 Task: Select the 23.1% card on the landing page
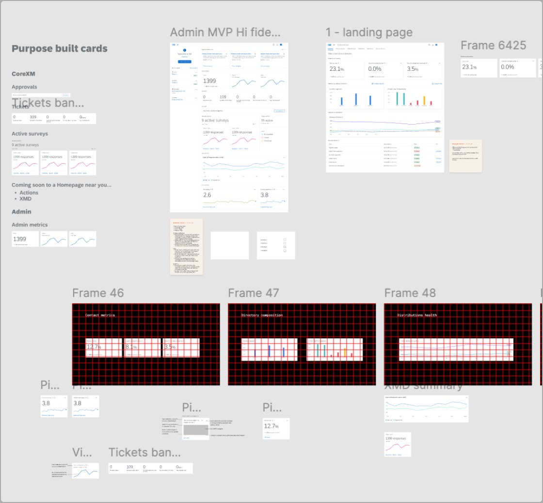click(x=346, y=70)
